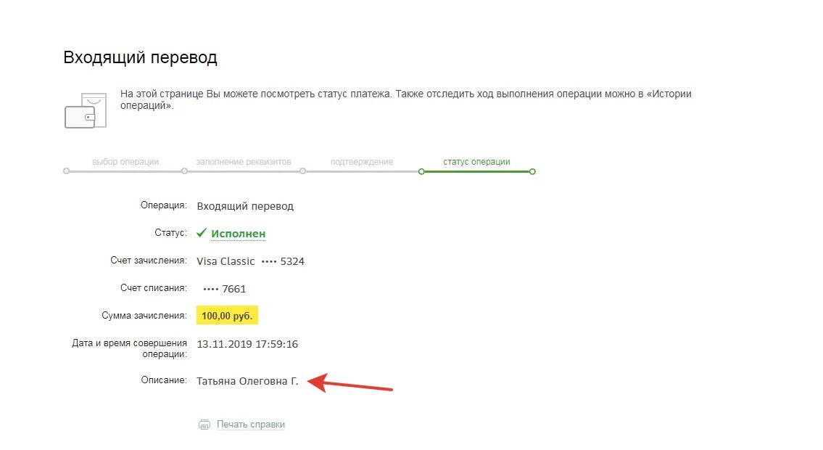
Task: Click the green progress circle starting статус операции
Action: tap(421, 171)
